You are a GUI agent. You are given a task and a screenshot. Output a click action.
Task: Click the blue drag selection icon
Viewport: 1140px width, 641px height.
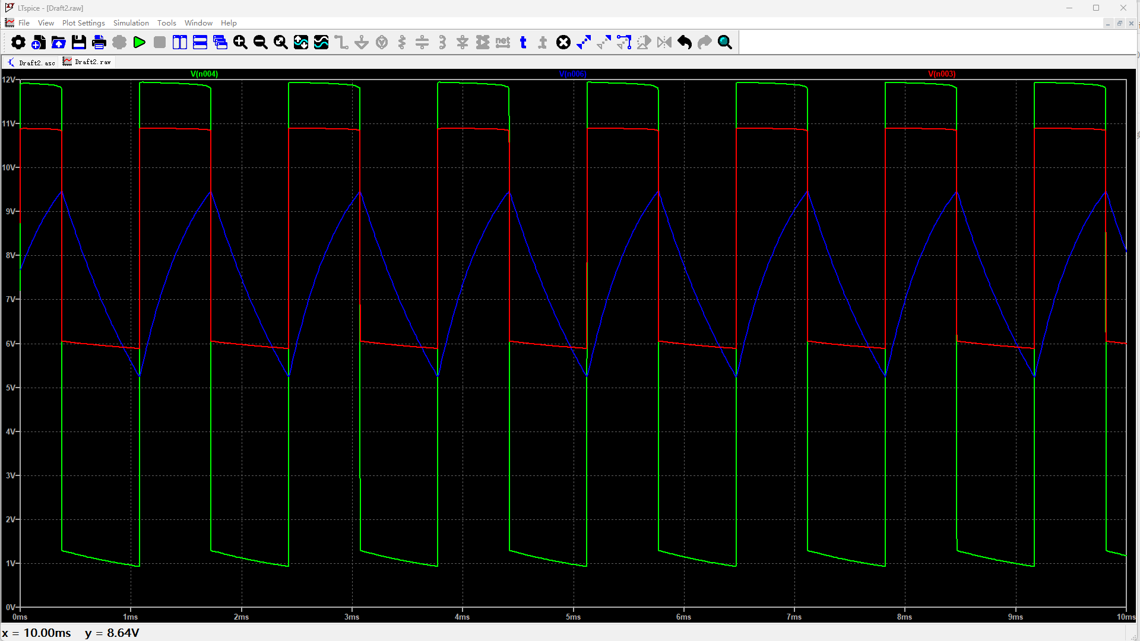624,42
